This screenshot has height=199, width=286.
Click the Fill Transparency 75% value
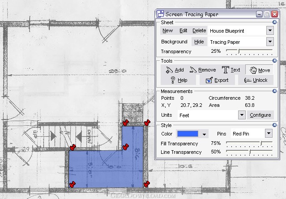pyautogui.click(x=216, y=143)
